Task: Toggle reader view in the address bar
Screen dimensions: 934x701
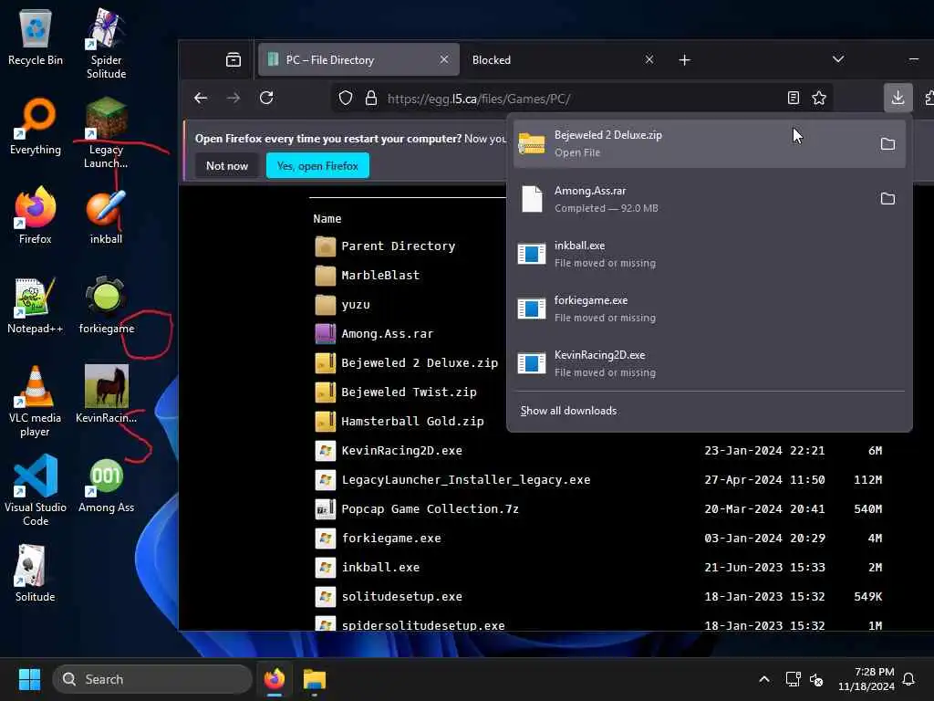Action: coord(794,98)
